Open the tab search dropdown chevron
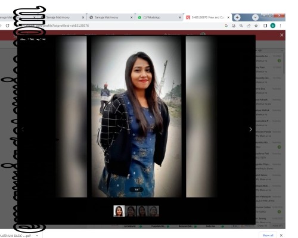 pyautogui.click(x=255, y=17)
